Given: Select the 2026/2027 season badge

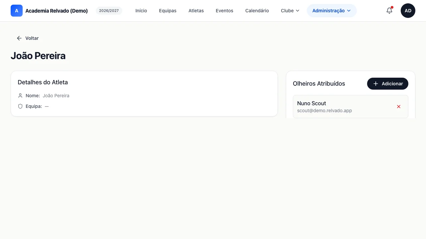Looking at the screenshot, I should [109, 11].
